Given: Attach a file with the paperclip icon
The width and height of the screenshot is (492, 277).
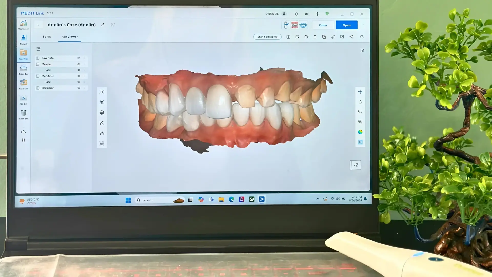Looking at the screenshot, I should click(x=333, y=37).
